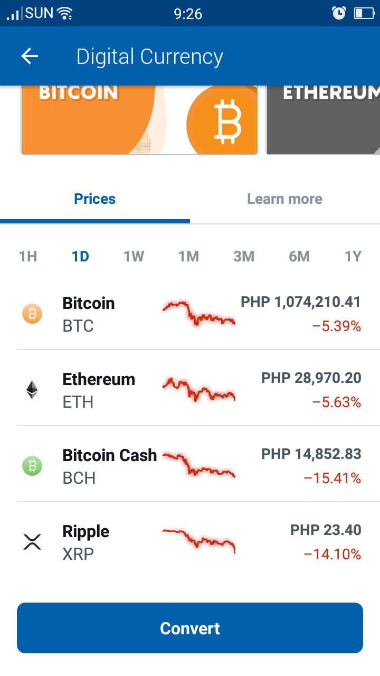This screenshot has width=380, height=676.
Task: Tap the Convert button
Action: 190,628
